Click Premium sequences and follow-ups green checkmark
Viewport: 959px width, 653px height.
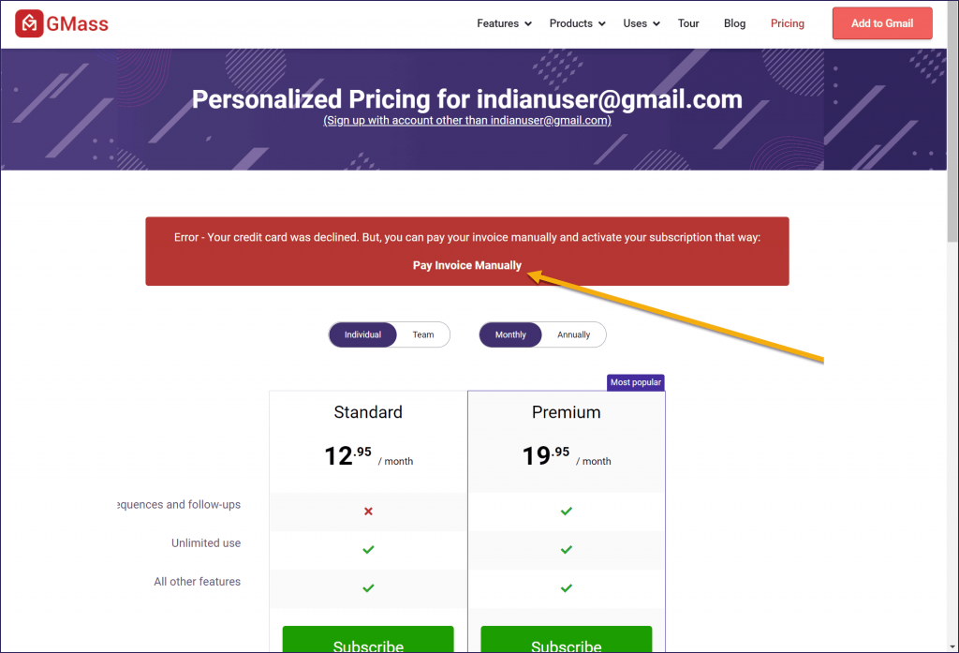pyautogui.click(x=567, y=511)
